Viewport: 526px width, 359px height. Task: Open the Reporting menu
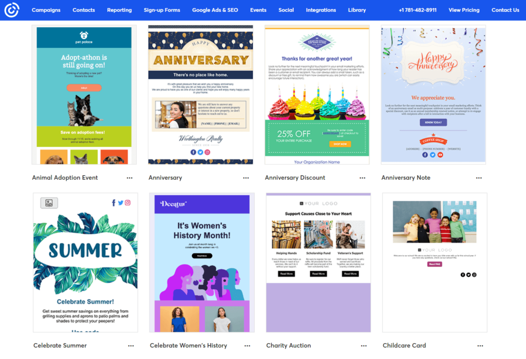pos(119,10)
